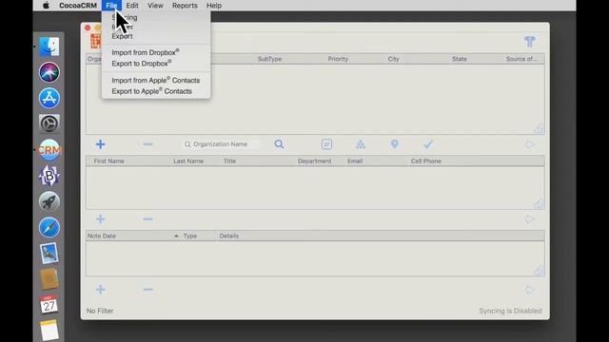Choose Export to Apple Contacts
This screenshot has width=609, height=342.
pyautogui.click(x=152, y=91)
